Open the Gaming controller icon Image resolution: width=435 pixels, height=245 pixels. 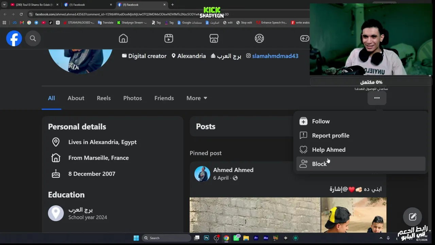click(x=304, y=38)
